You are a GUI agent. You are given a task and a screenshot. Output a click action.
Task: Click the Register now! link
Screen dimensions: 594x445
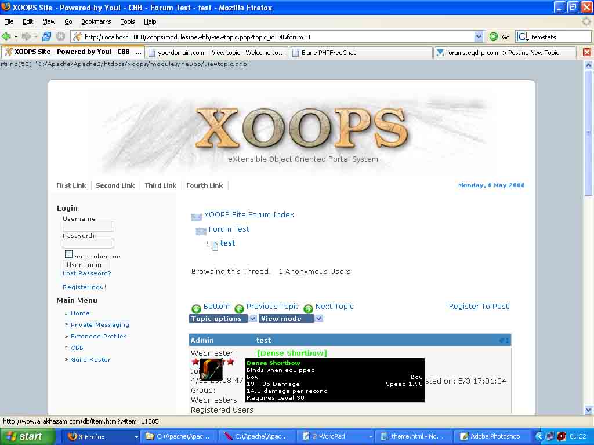pyautogui.click(x=84, y=287)
